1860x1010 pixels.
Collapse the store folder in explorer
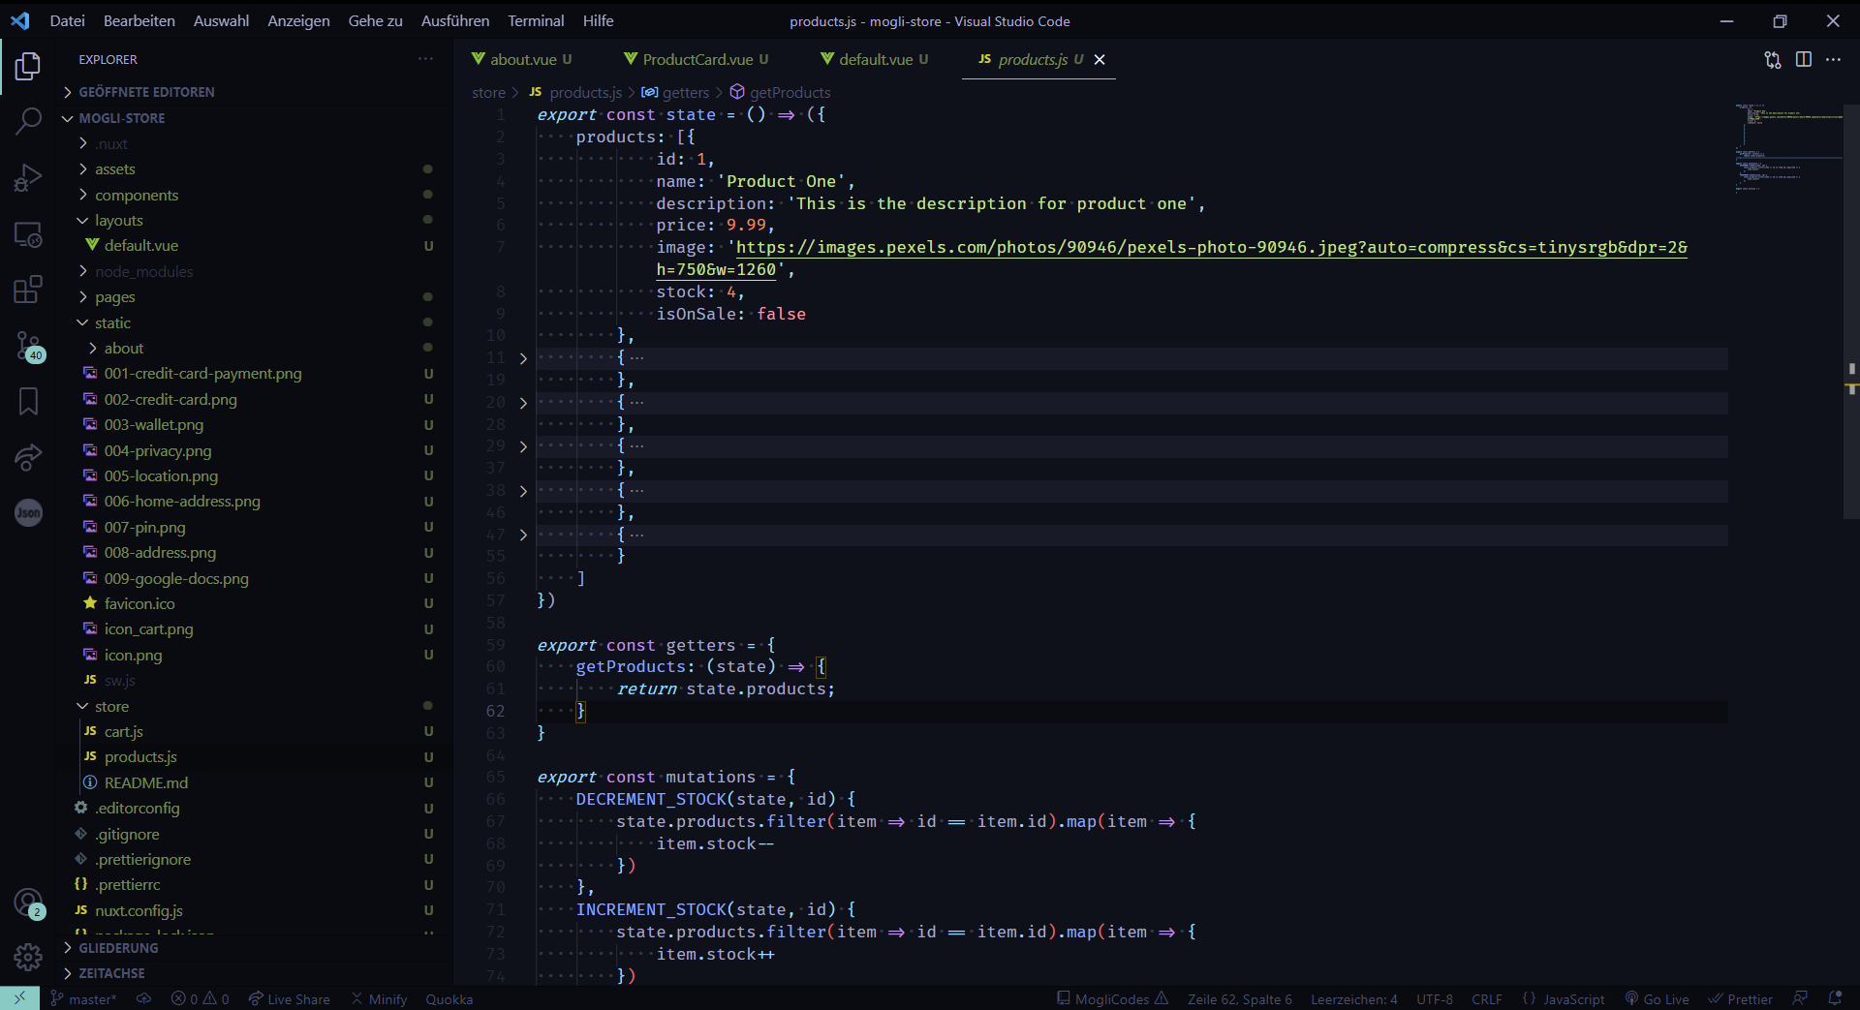[x=111, y=706]
